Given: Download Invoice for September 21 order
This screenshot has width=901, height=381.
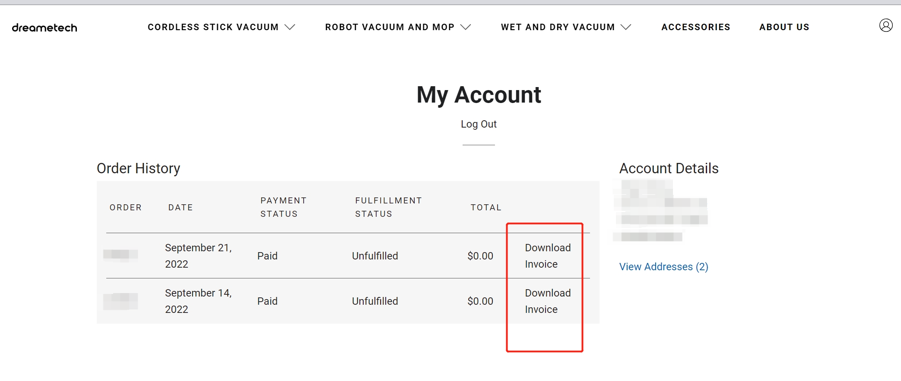Looking at the screenshot, I should [548, 256].
